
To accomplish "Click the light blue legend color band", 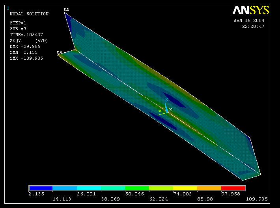I will tap(65, 188).
